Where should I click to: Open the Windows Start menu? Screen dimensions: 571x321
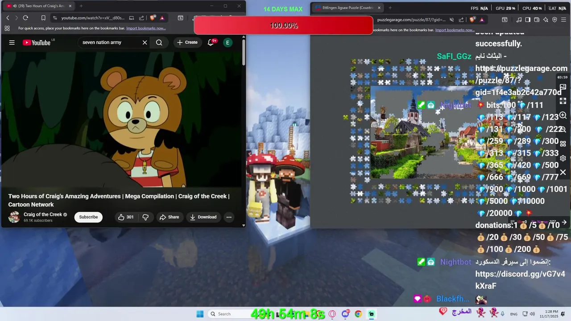(200, 314)
